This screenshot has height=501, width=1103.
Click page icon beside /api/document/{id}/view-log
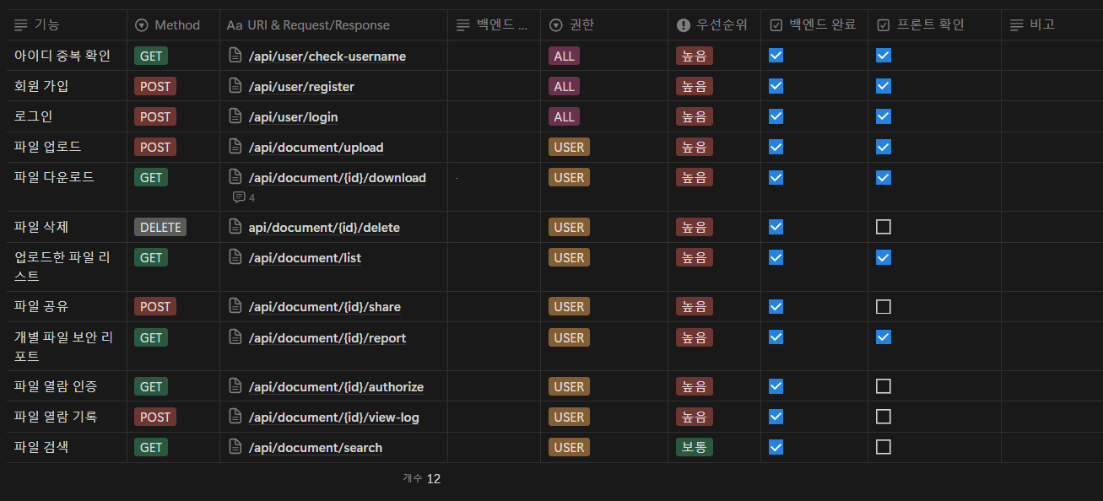click(x=236, y=417)
